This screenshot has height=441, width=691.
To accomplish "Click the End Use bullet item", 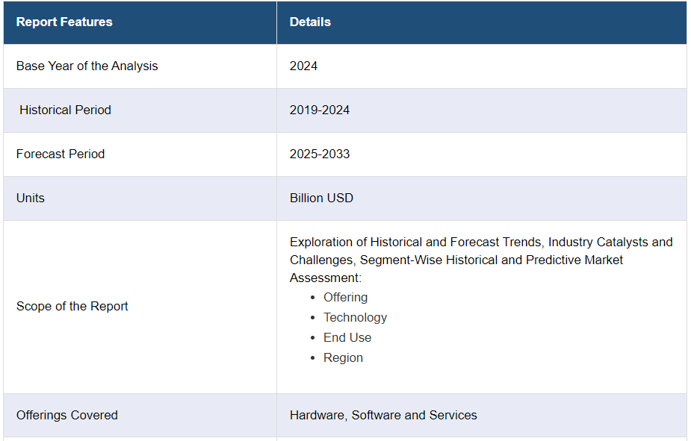I will click(347, 337).
